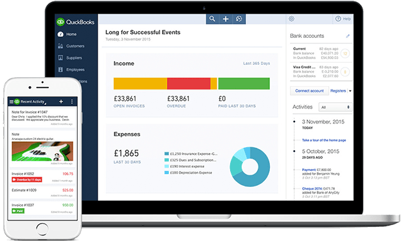Click the Home dashboard icon in sidebar
The height and width of the screenshot is (241, 403).
coord(60,34)
